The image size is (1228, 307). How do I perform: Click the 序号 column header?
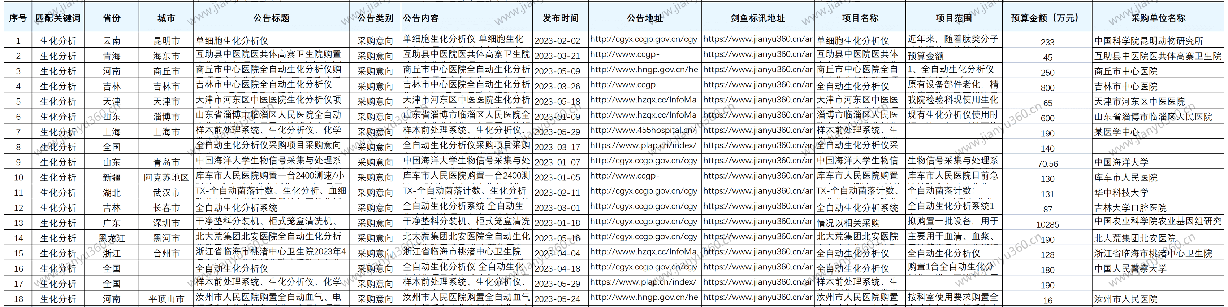tap(18, 18)
